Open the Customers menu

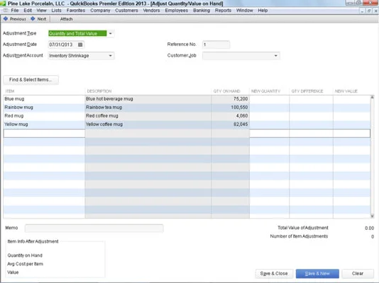click(x=126, y=11)
